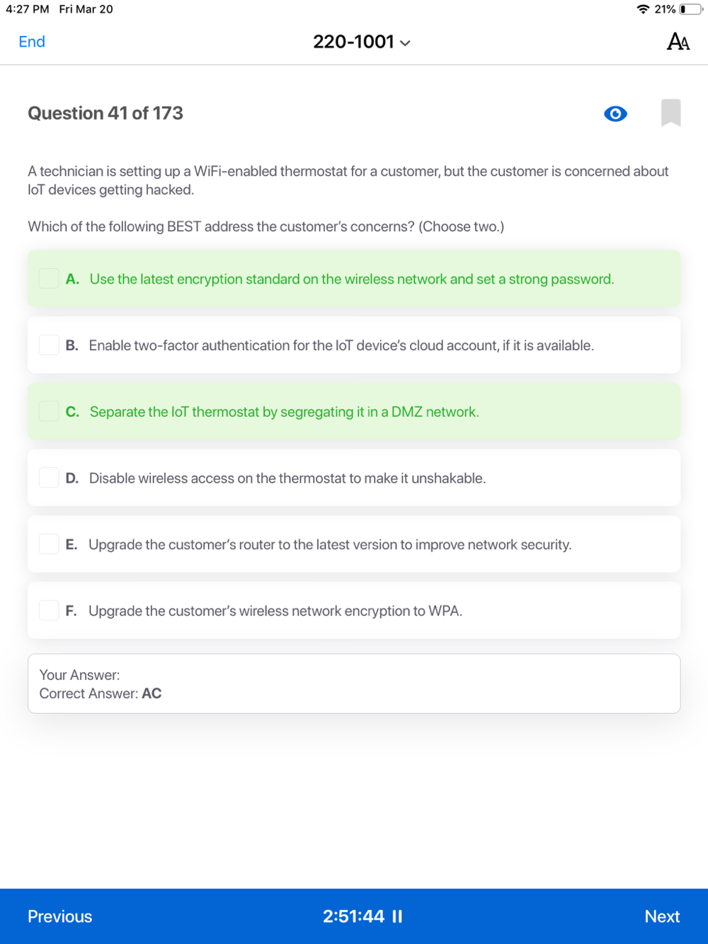Check the box for answer B
The height and width of the screenshot is (944, 708).
pos(49,345)
